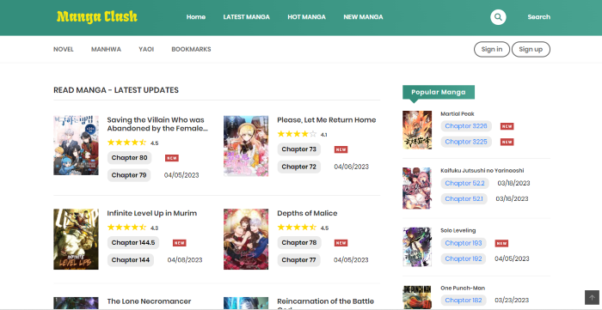This screenshot has height=310, width=602.
Task: Open the MANHWA category
Action: pos(106,49)
